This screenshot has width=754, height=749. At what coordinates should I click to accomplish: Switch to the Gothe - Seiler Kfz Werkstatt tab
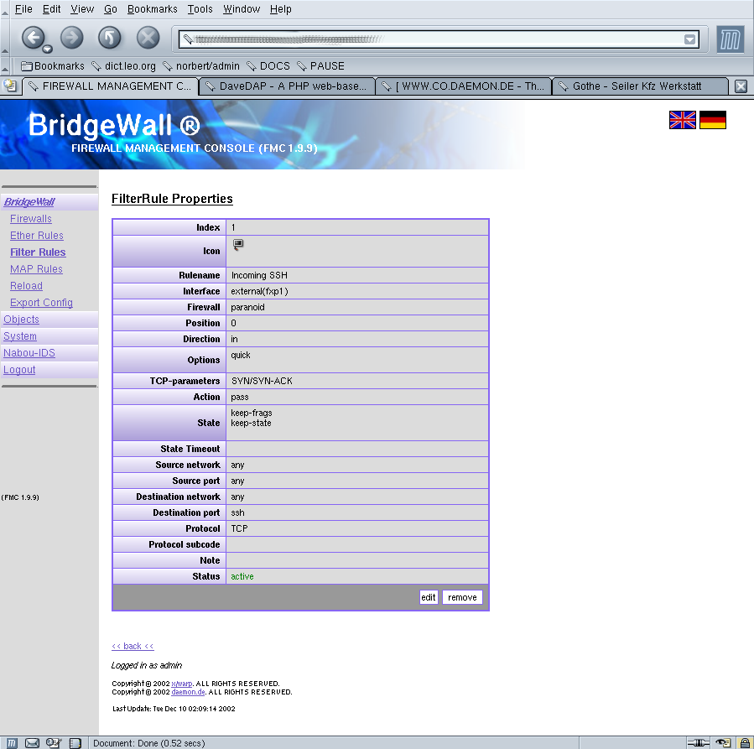(x=640, y=86)
